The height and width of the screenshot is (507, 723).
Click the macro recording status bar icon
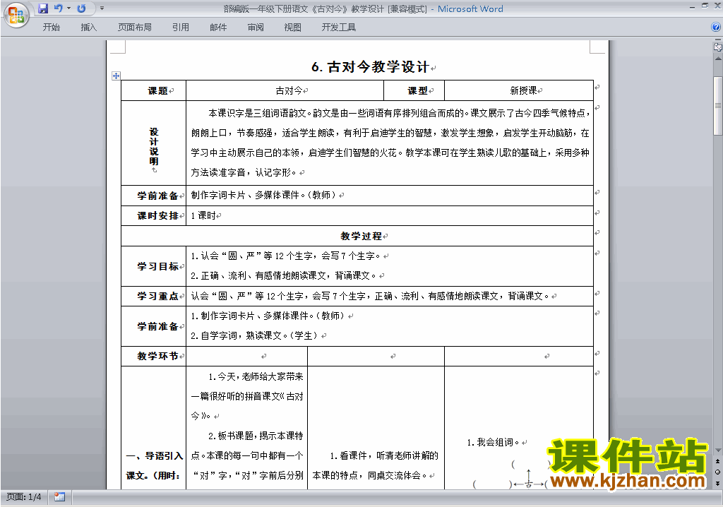click(59, 497)
